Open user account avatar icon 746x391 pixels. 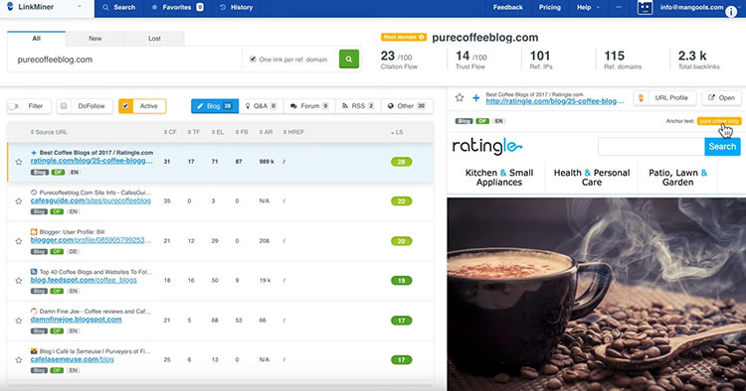coord(645,8)
